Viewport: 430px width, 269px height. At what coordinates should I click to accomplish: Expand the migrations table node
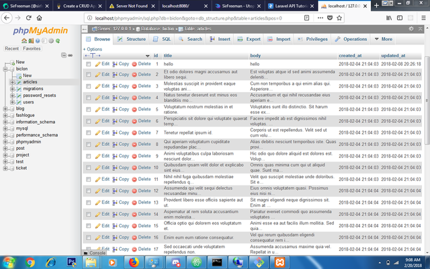[12, 89]
